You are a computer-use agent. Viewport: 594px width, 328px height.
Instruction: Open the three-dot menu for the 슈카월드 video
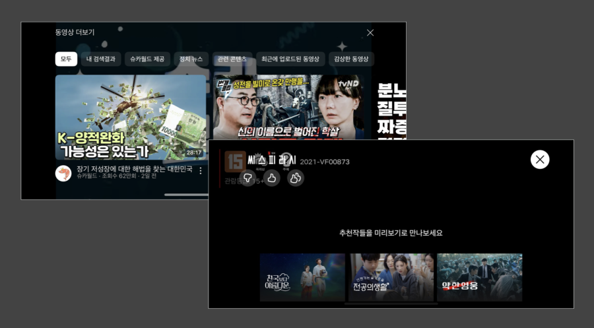201,170
